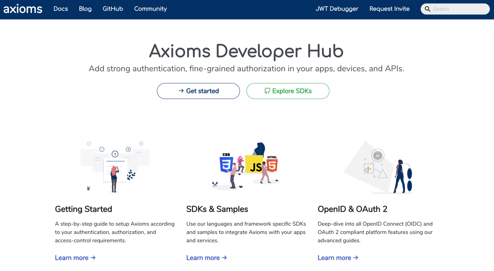
Task: Click the search magnifier icon
Action: click(x=428, y=9)
